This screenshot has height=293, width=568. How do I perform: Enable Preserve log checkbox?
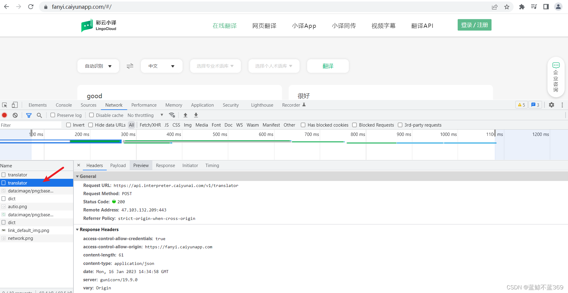(53, 115)
